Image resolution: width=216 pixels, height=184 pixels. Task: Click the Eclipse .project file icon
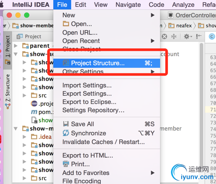click(x=34, y=104)
